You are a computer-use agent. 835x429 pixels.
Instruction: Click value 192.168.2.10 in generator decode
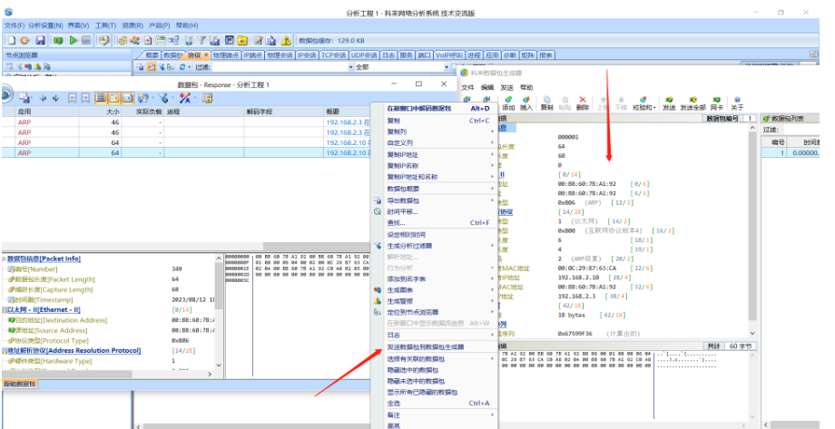click(578, 278)
